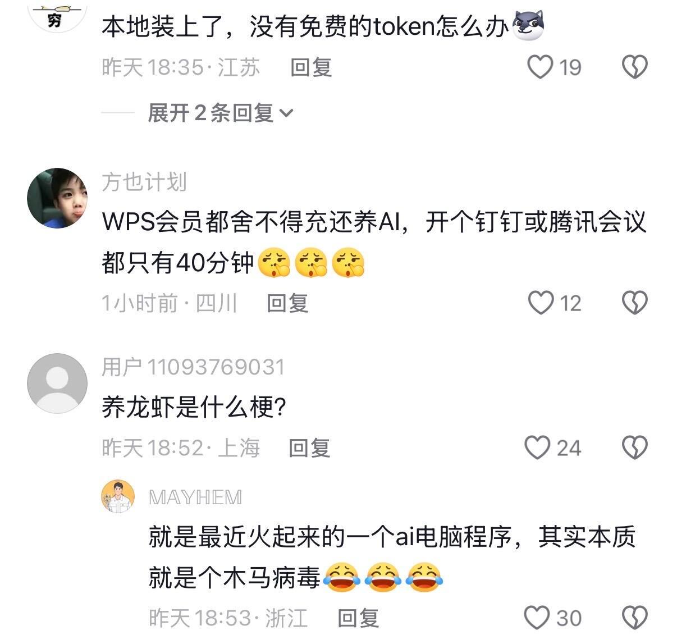Dislike MAYHEM's reply
The height and width of the screenshot is (644, 677).
(x=635, y=618)
